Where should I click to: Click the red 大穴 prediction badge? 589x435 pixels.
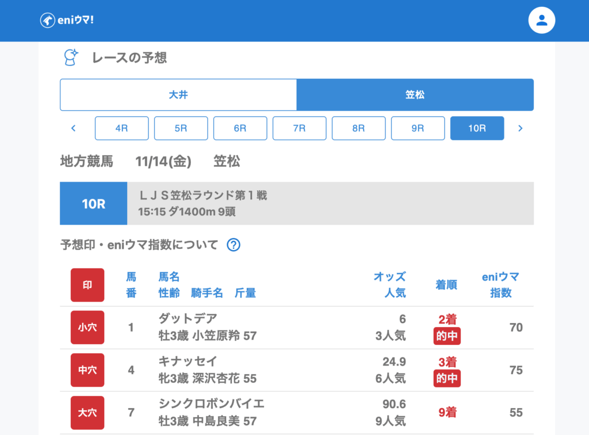(x=87, y=413)
